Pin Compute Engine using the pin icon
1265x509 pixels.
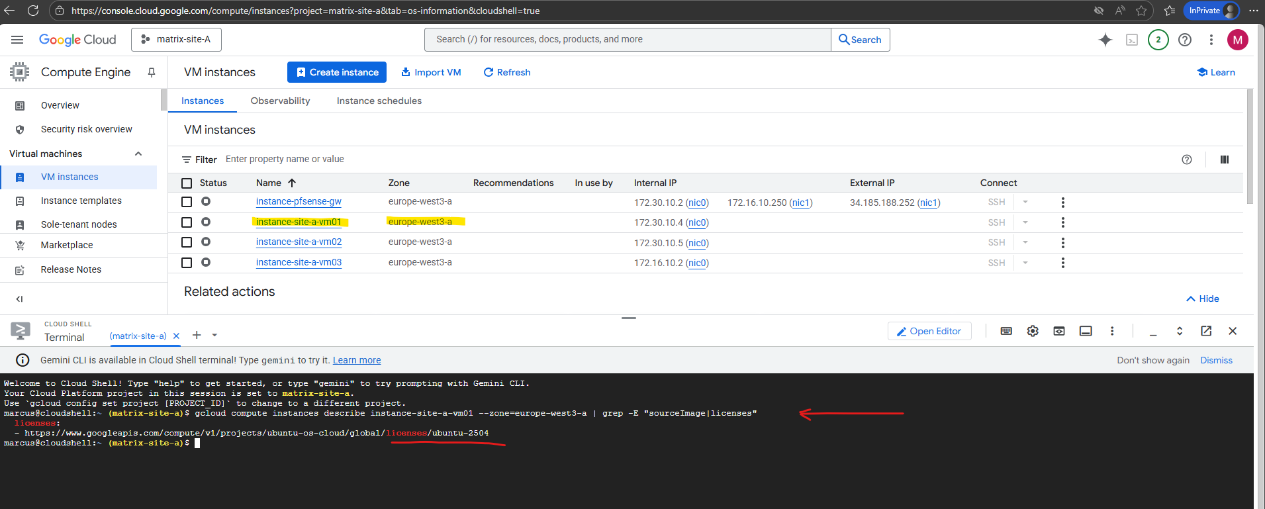[x=152, y=72]
